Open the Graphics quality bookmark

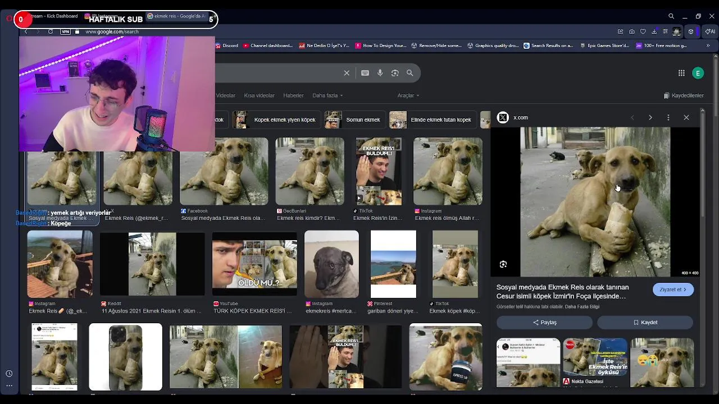pos(493,45)
